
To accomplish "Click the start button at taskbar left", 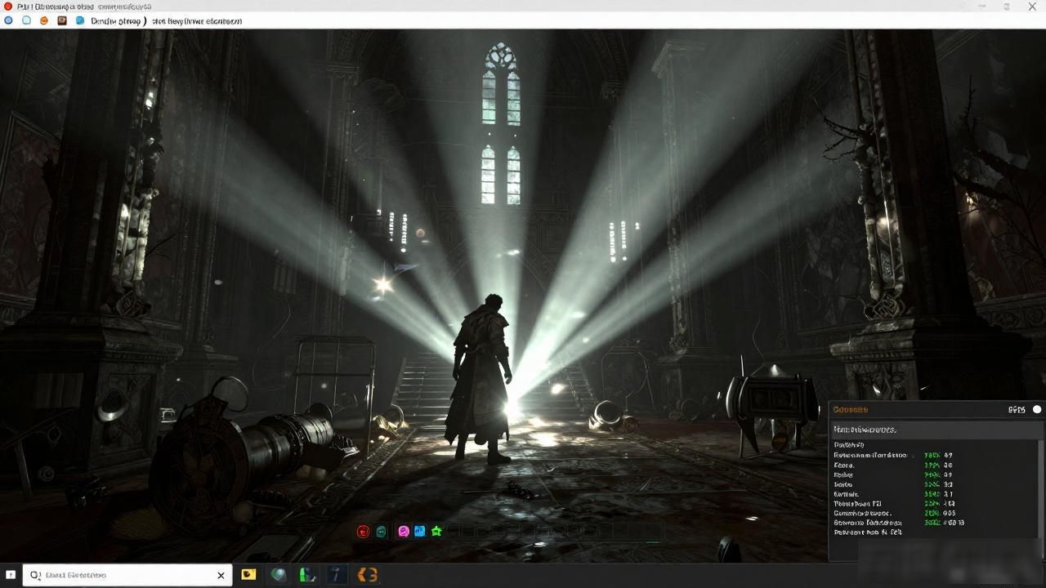I will pos(11,575).
